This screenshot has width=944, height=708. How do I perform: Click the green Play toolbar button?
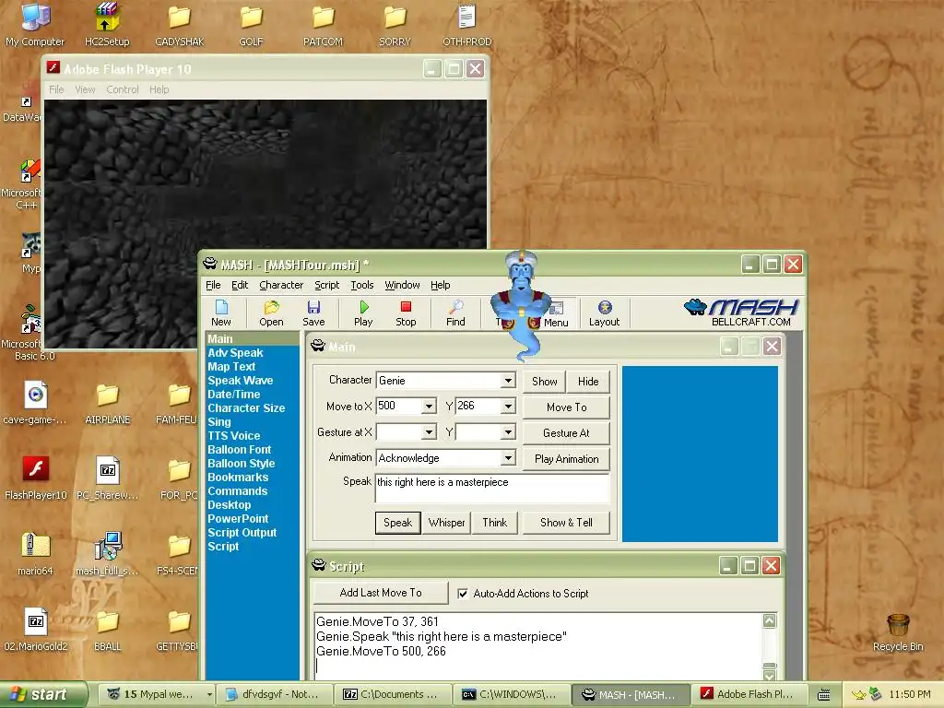click(363, 313)
